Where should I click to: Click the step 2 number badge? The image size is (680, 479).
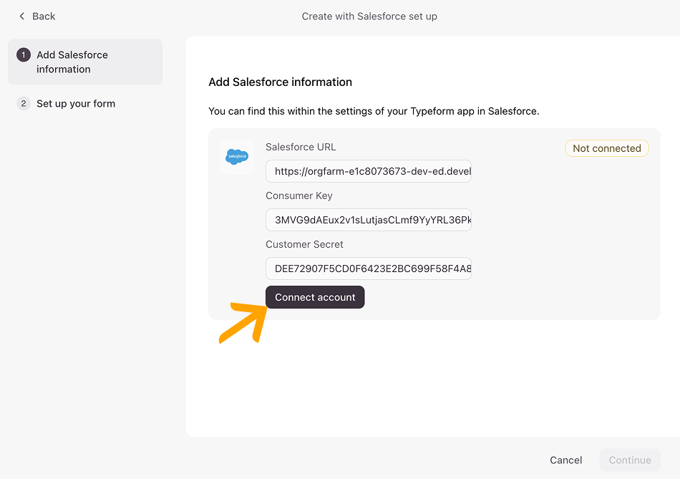(24, 104)
